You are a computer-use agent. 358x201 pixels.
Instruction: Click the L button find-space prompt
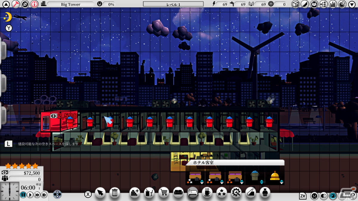[x=8, y=144]
